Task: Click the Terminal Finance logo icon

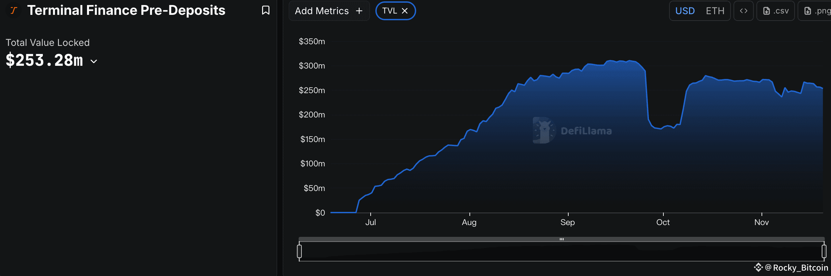Action: [x=13, y=10]
